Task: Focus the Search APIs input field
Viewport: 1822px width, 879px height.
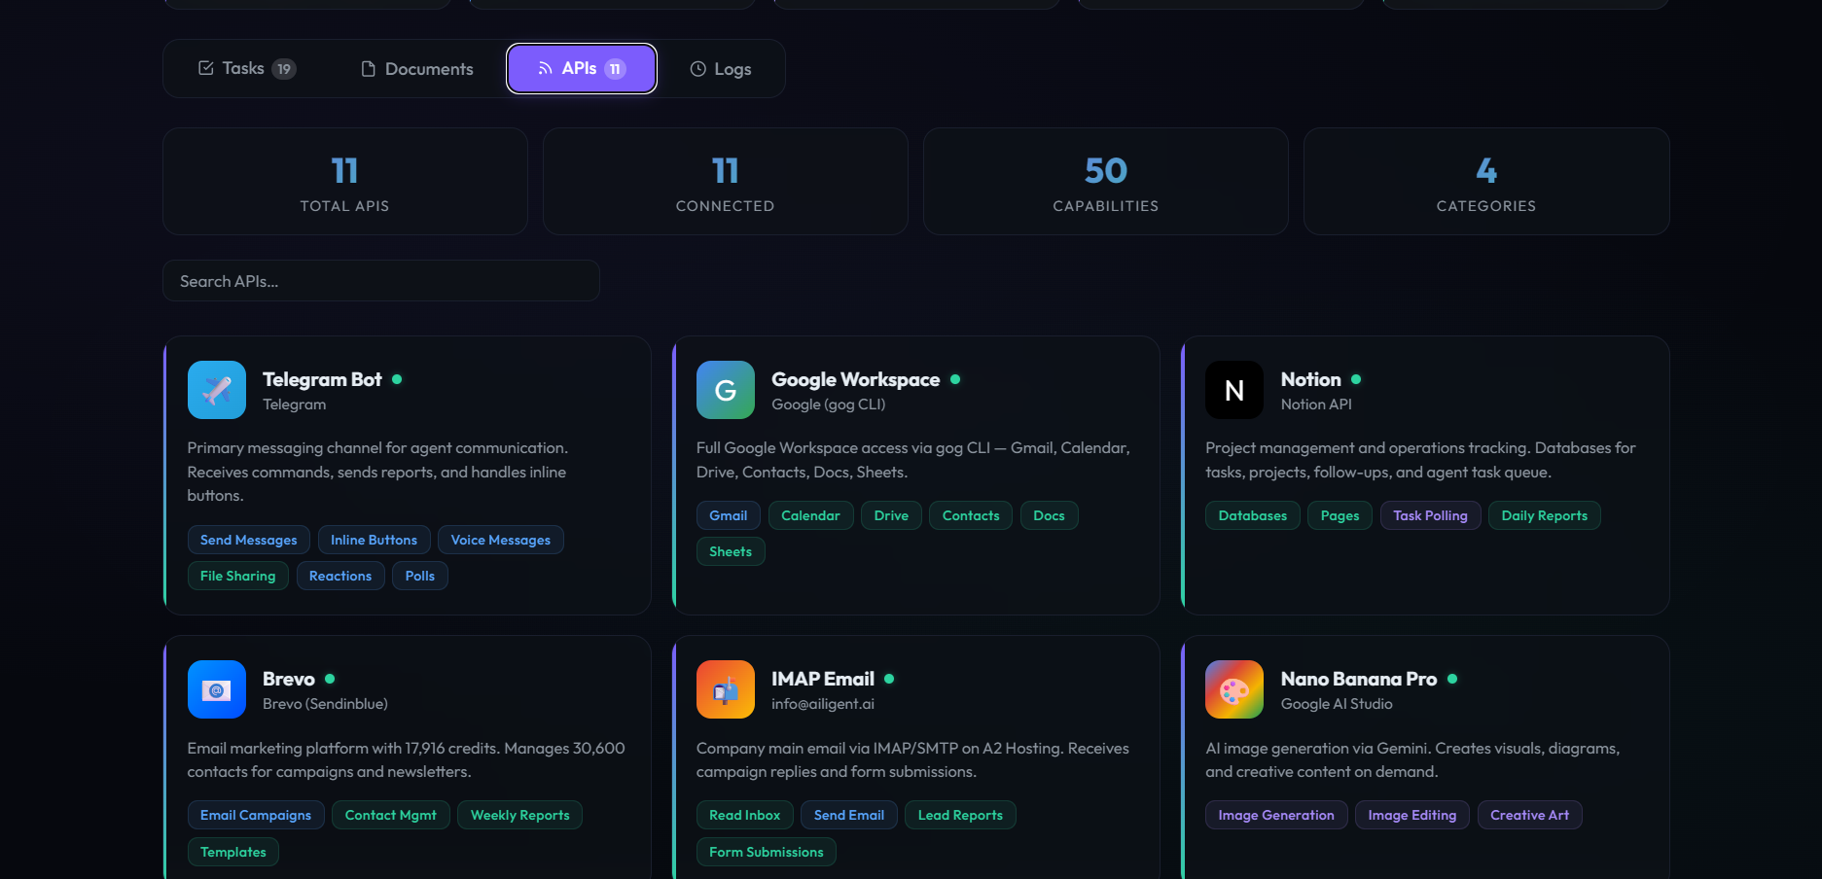Action: [x=381, y=281]
